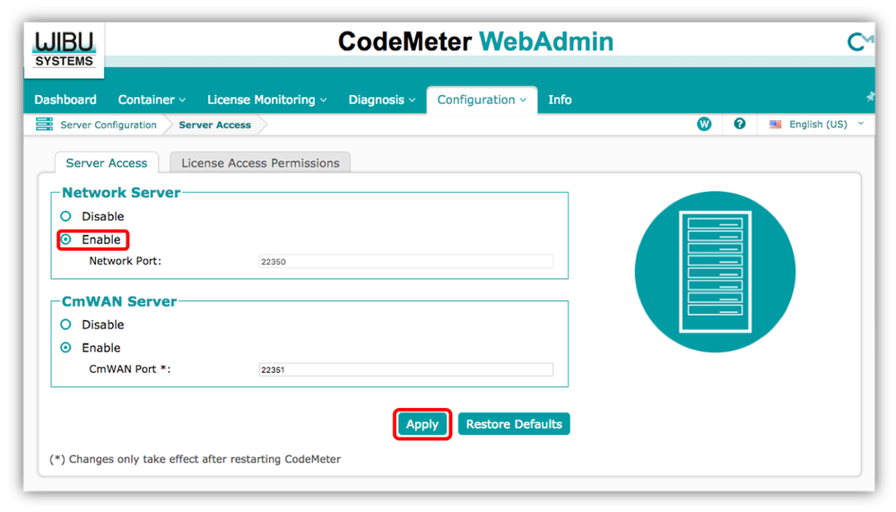Viewport: 896px width, 512px height.
Task: Switch to License Access Permissions tab
Action: pyautogui.click(x=261, y=163)
